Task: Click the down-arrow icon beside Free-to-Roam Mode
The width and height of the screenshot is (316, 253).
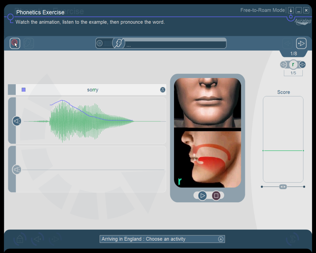Action: tap(291, 11)
